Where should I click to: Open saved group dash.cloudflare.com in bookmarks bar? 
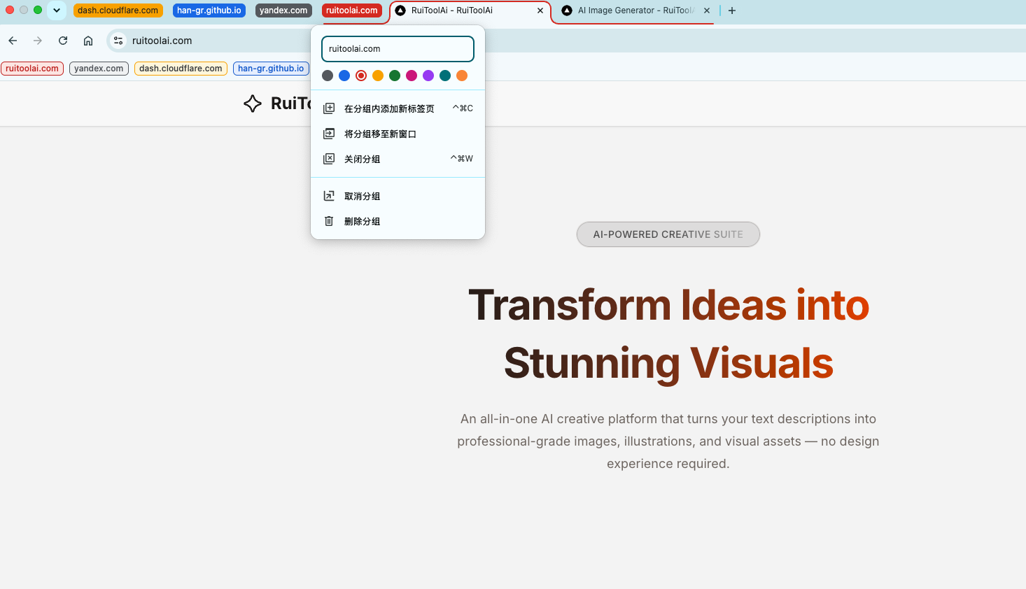click(181, 69)
